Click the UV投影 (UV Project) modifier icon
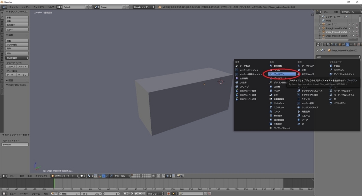Image resolution: width=362 pixels, height=196 pixels. [x=237, y=83]
